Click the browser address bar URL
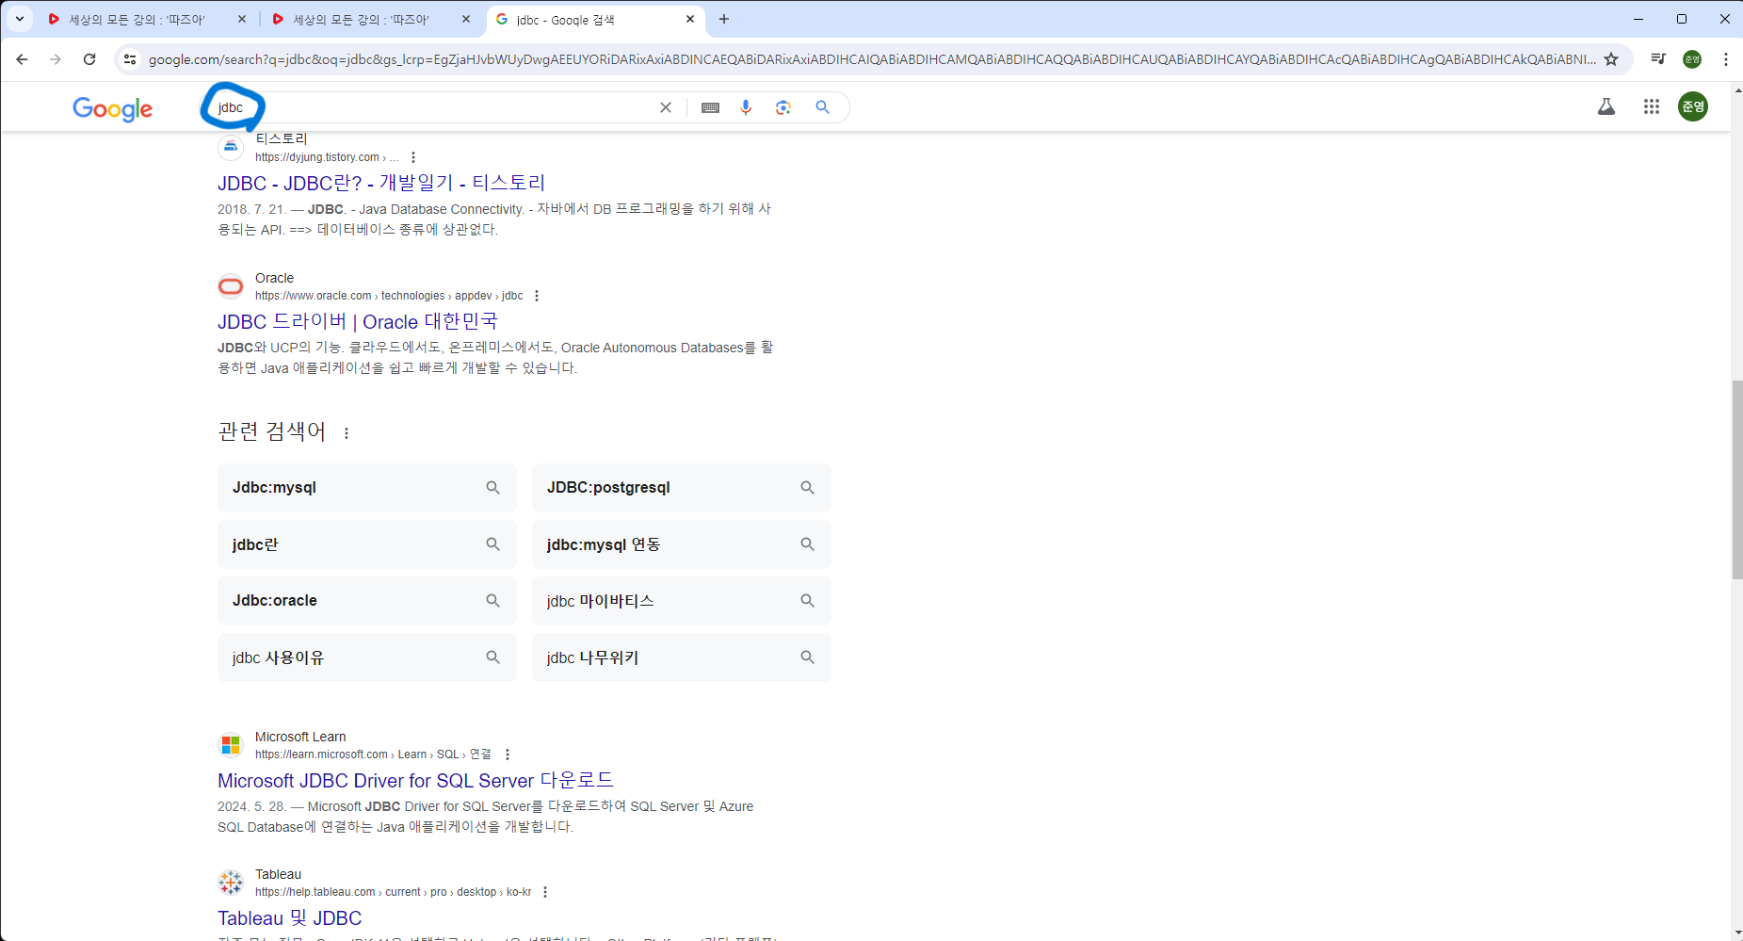The width and height of the screenshot is (1743, 941). click(x=871, y=59)
